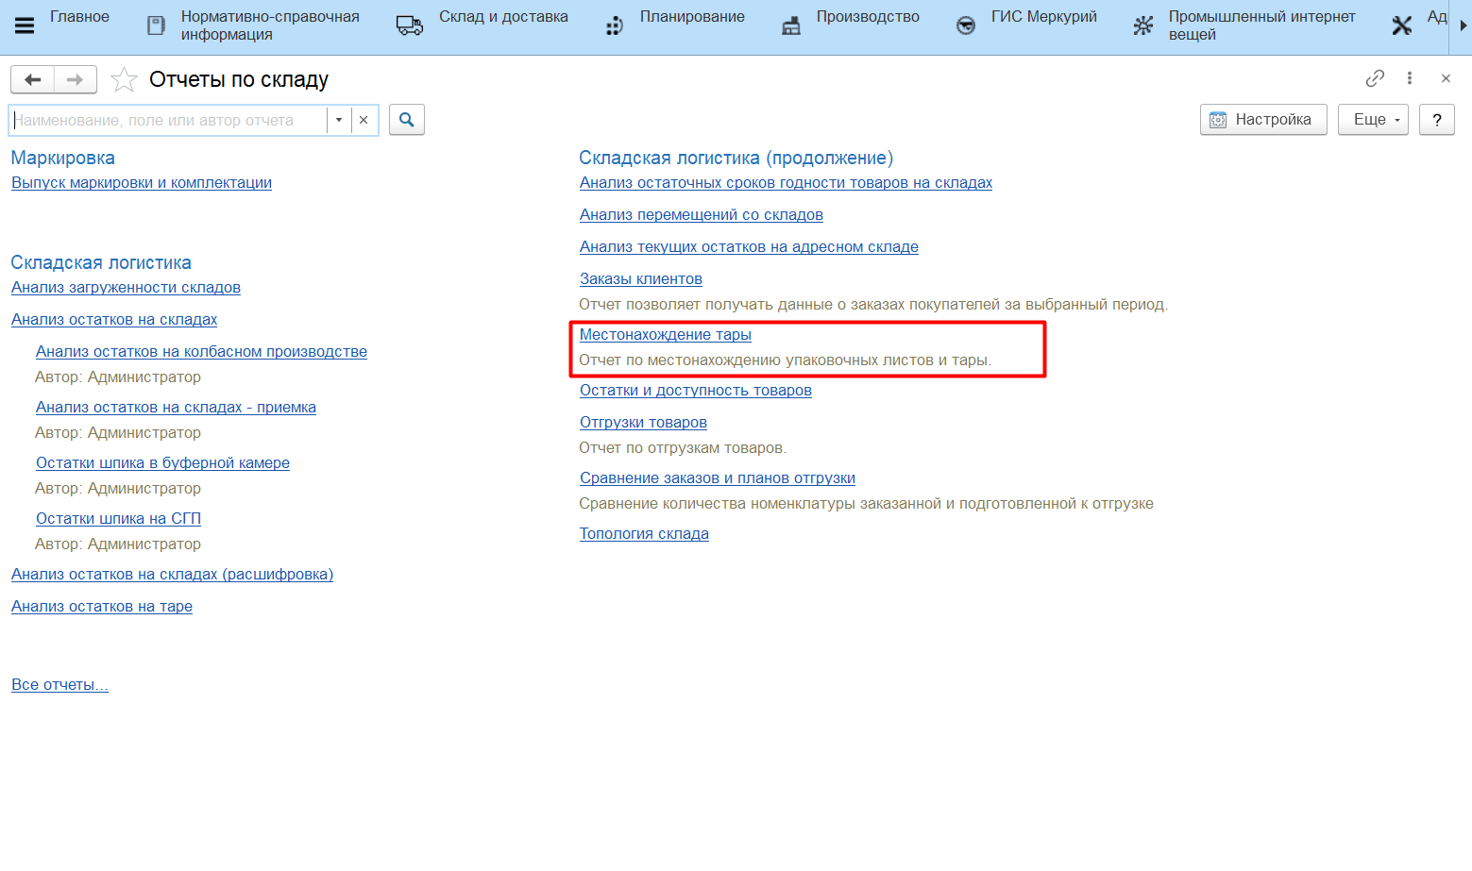This screenshot has height=871, width=1472.
Task: Clear the report search field
Action: pyautogui.click(x=364, y=121)
